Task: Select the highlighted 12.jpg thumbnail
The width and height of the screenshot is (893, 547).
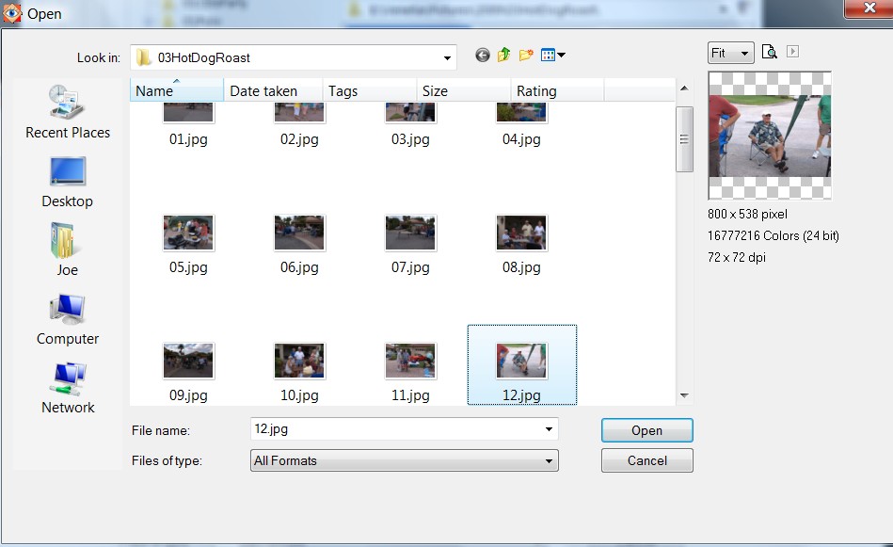Action: pyautogui.click(x=521, y=361)
